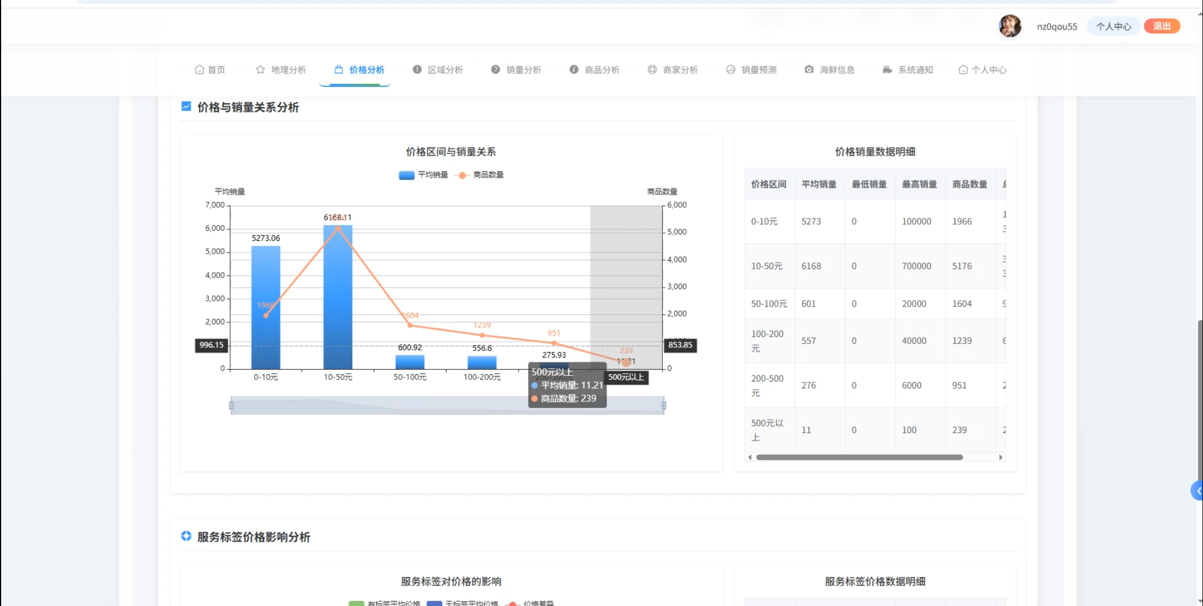Click the 价格区间与销量关系 chart title
The width and height of the screenshot is (1203, 606).
pyautogui.click(x=451, y=152)
